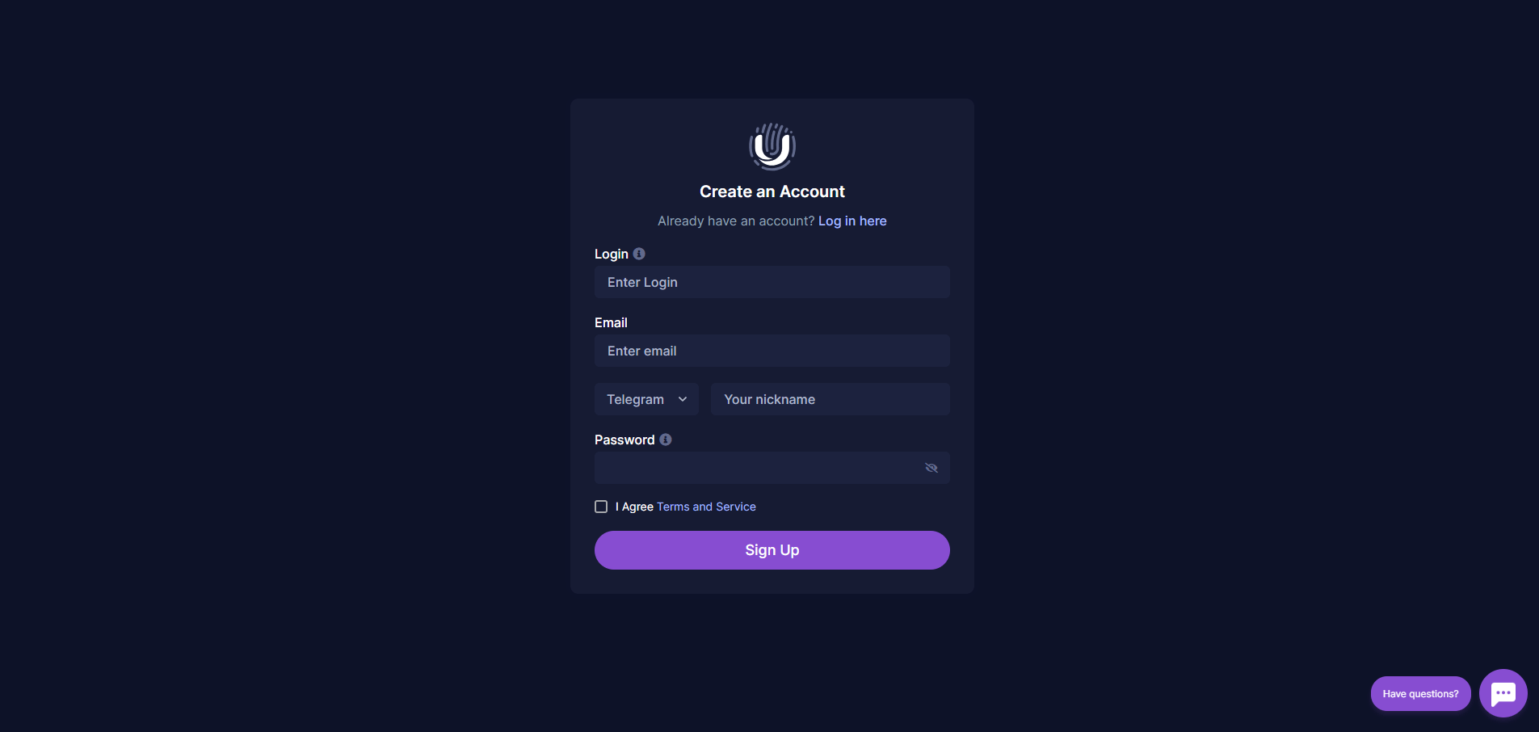Image resolution: width=1539 pixels, height=732 pixels.
Task: Click into the Enter email field
Action: 772,351
